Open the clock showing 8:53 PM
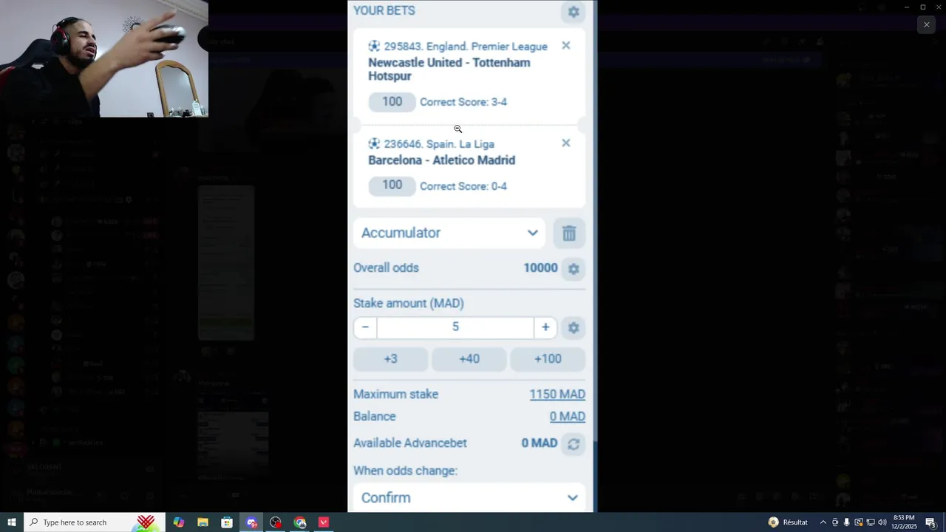This screenshot has height=532, width=946. pos(905,522)
